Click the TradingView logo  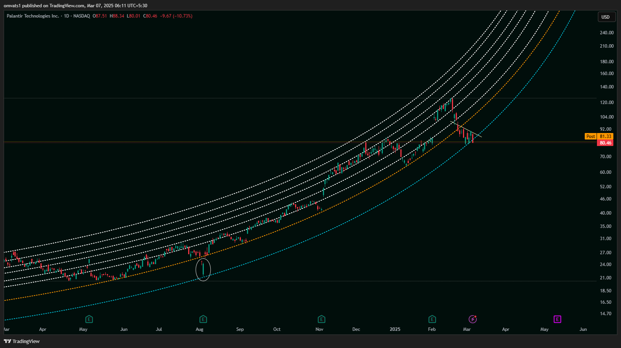(x=22, y=341)
